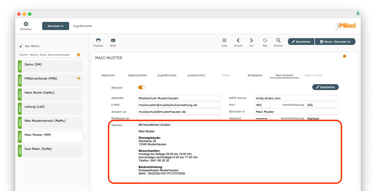Click the green lock icon in title bar

(x=358, y=13)
